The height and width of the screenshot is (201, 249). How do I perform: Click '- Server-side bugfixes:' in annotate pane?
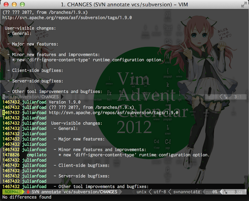coord(82,176)
